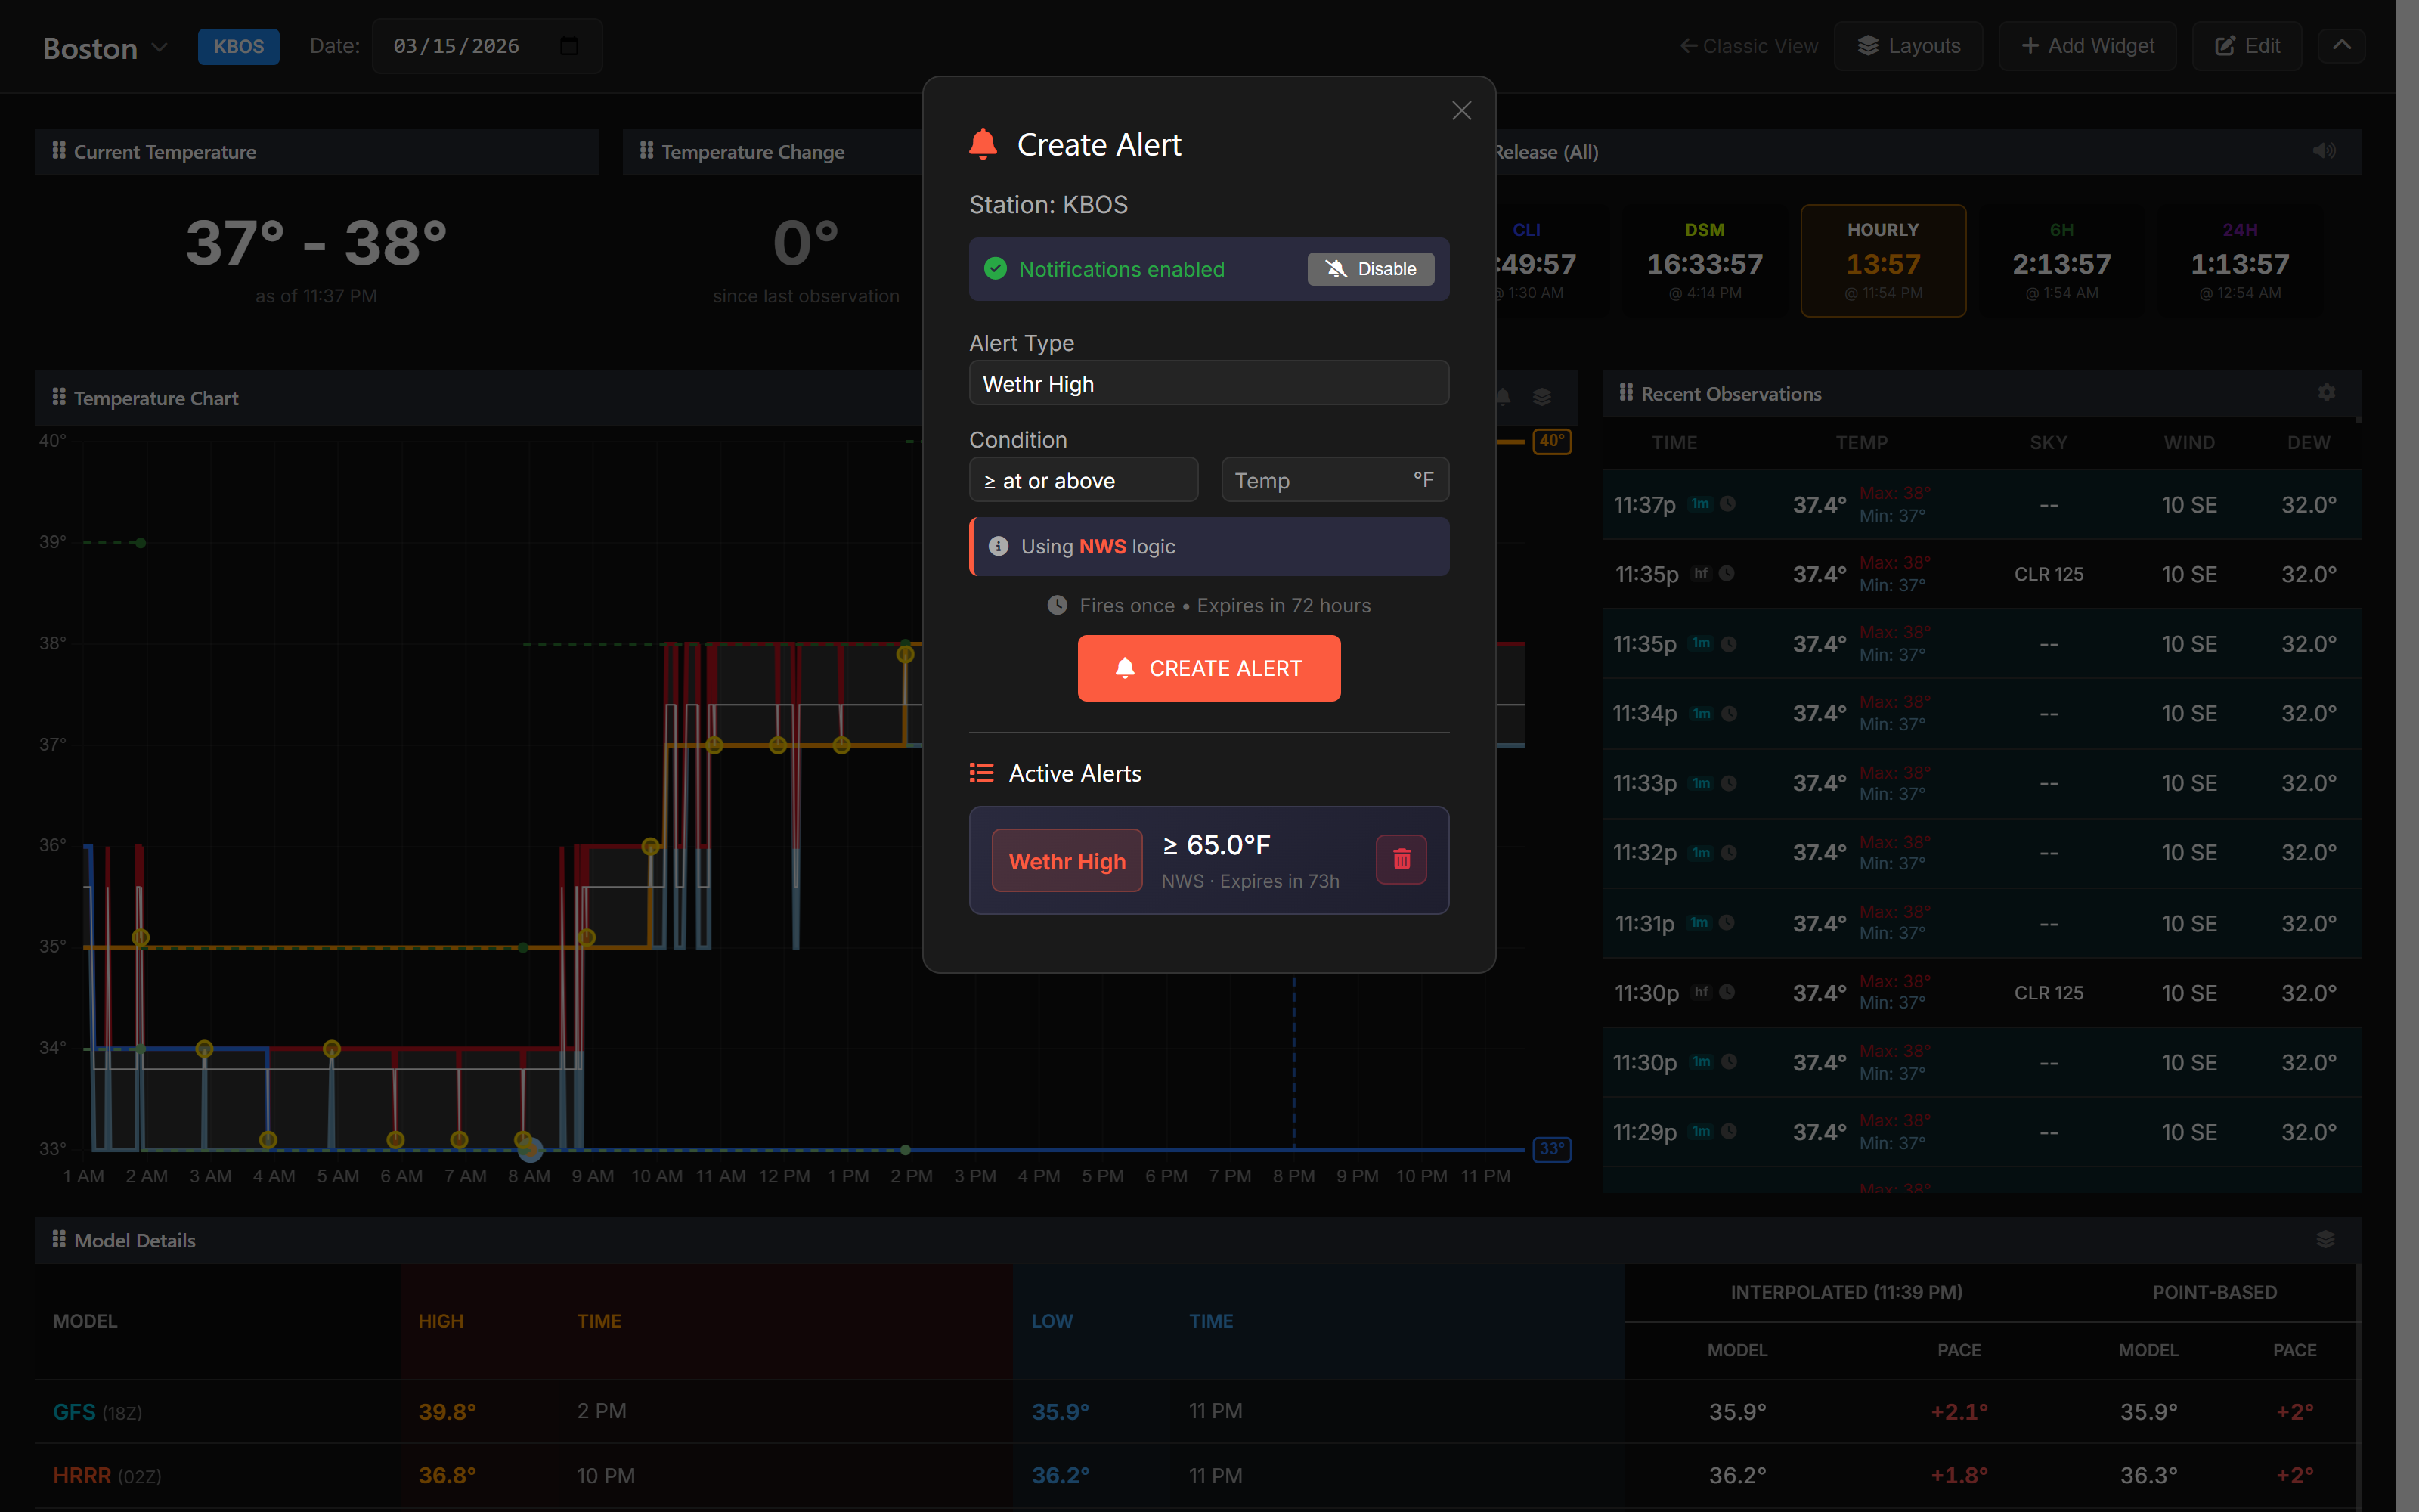
Task: Open Recent Observations settings gear
Action: coord(2326,393)
